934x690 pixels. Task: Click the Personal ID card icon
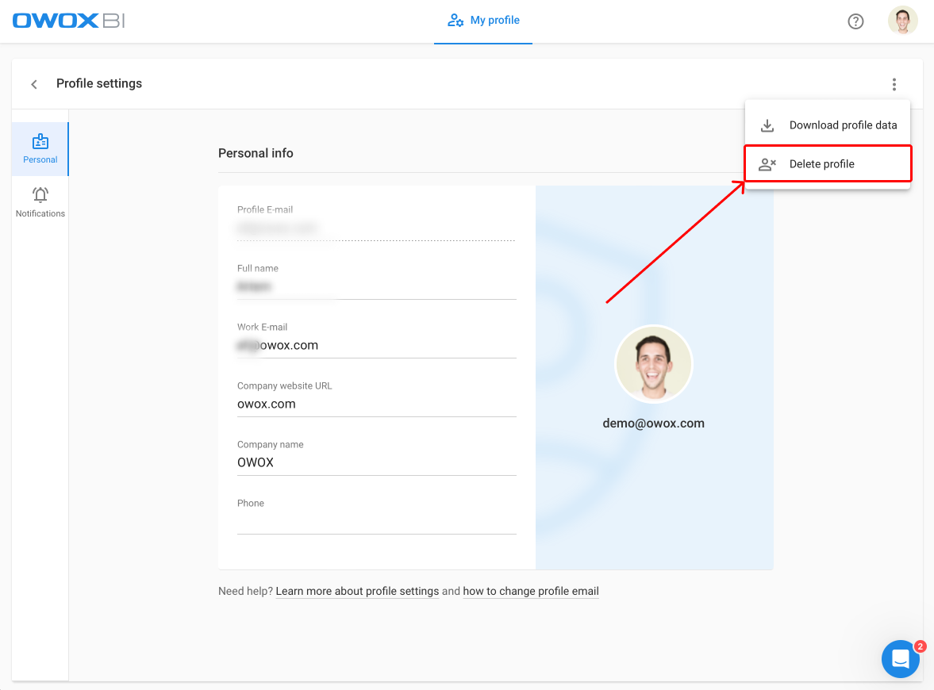click(x=40, y=142)
